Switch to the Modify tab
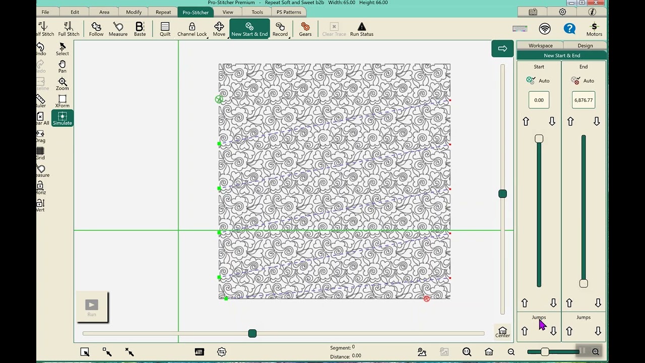The height and width of the screenshot is (363, 645). [x=134, y=12]
